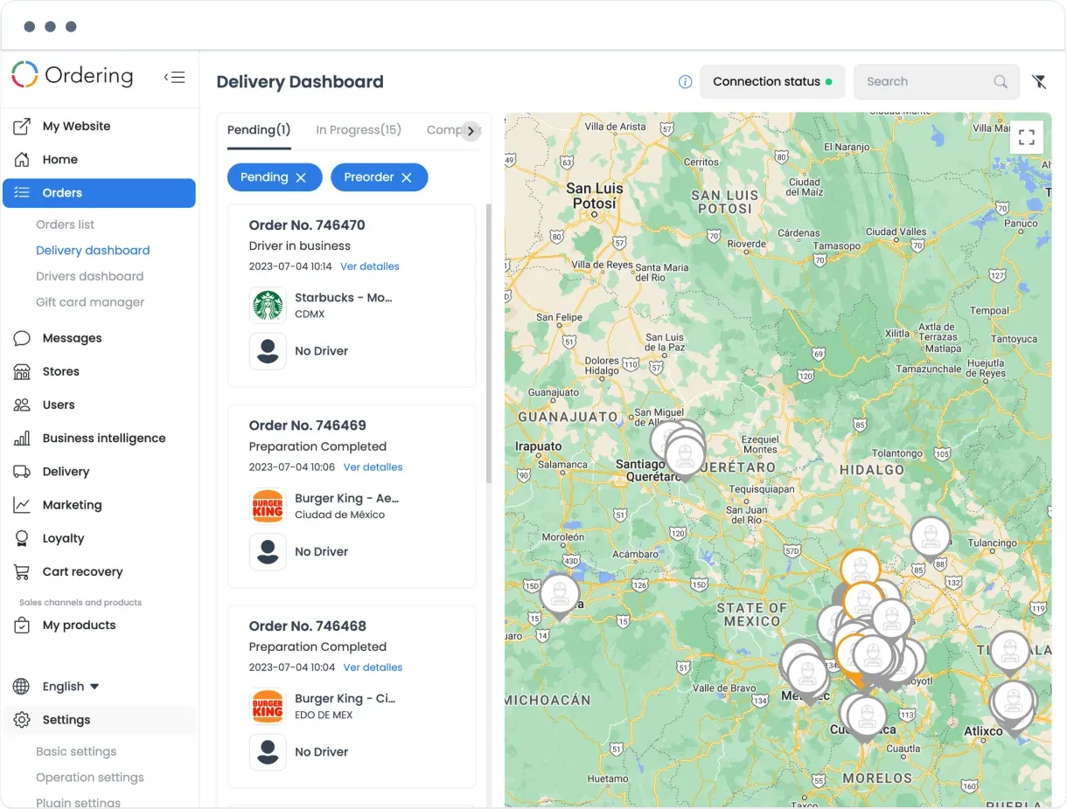This screenshot has width=1067, height=809.
Task: Click the Business intelligence chart icon
Action: (x=22, y=438)
